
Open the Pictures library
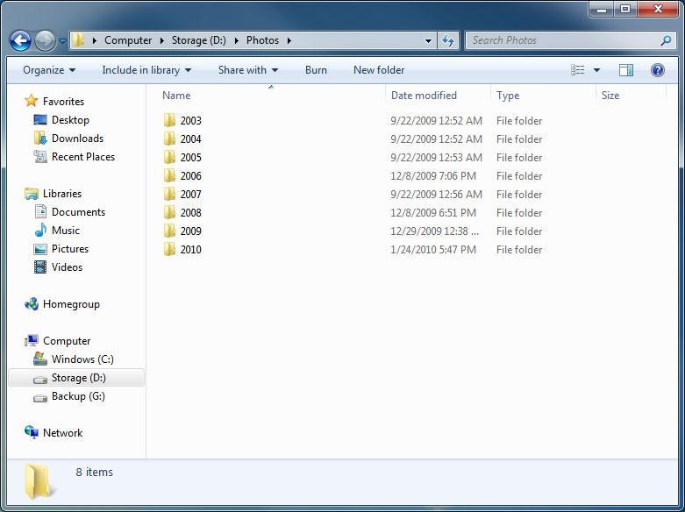(x=70, y=249)
